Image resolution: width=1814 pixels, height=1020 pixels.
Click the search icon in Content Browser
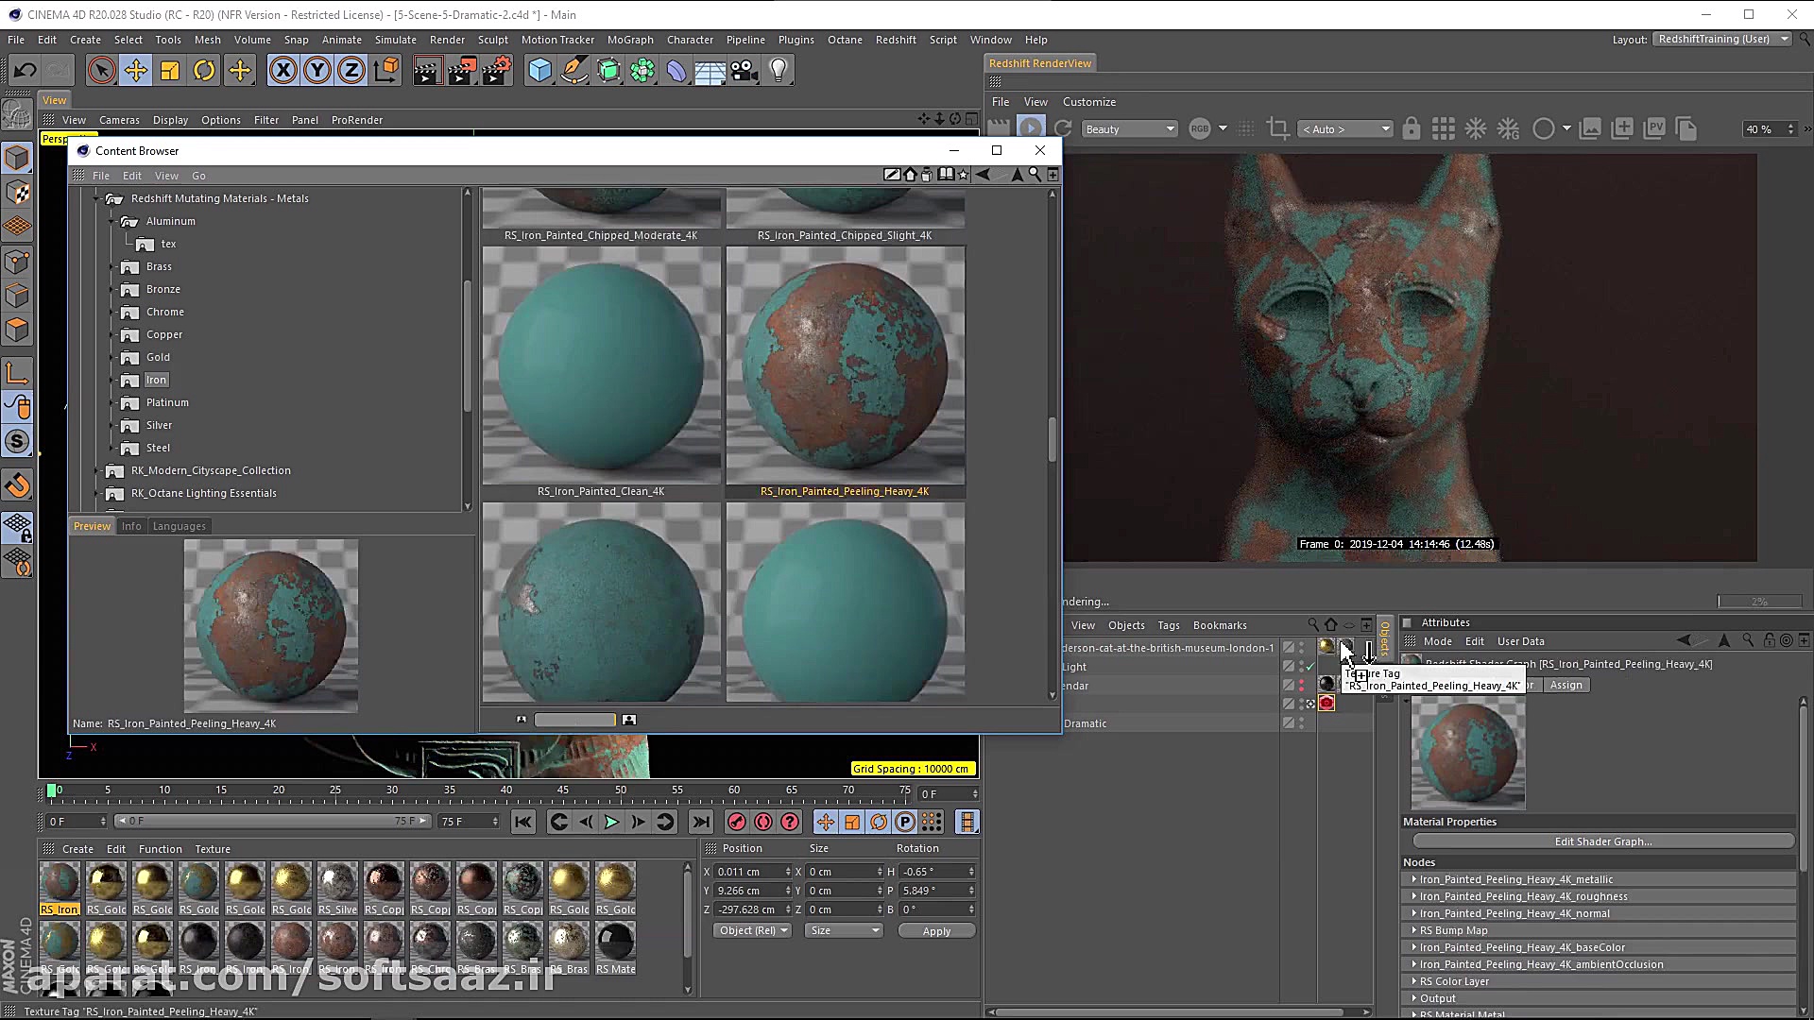(x=1035, y=175)
